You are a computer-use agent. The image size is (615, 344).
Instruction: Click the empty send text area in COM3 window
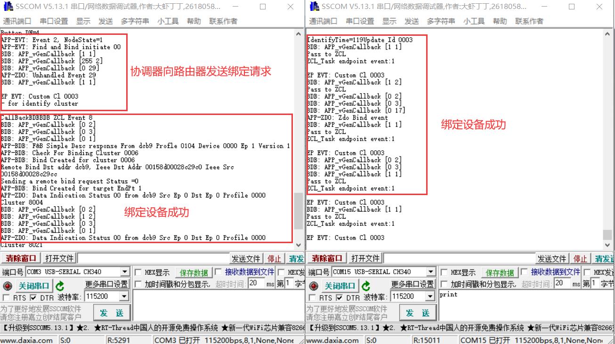(218, 306)
